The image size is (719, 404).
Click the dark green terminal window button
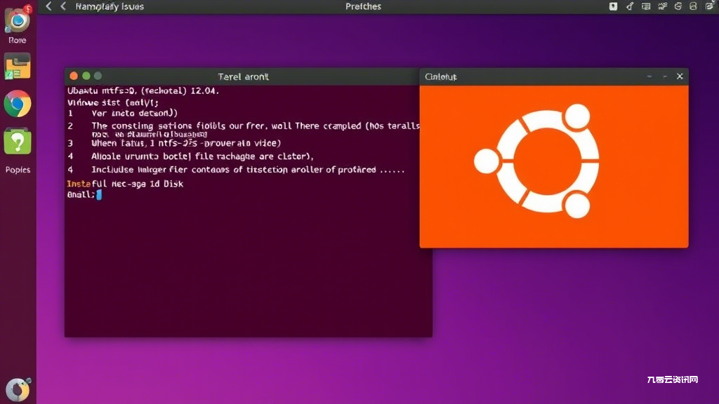tap(98, 76)
